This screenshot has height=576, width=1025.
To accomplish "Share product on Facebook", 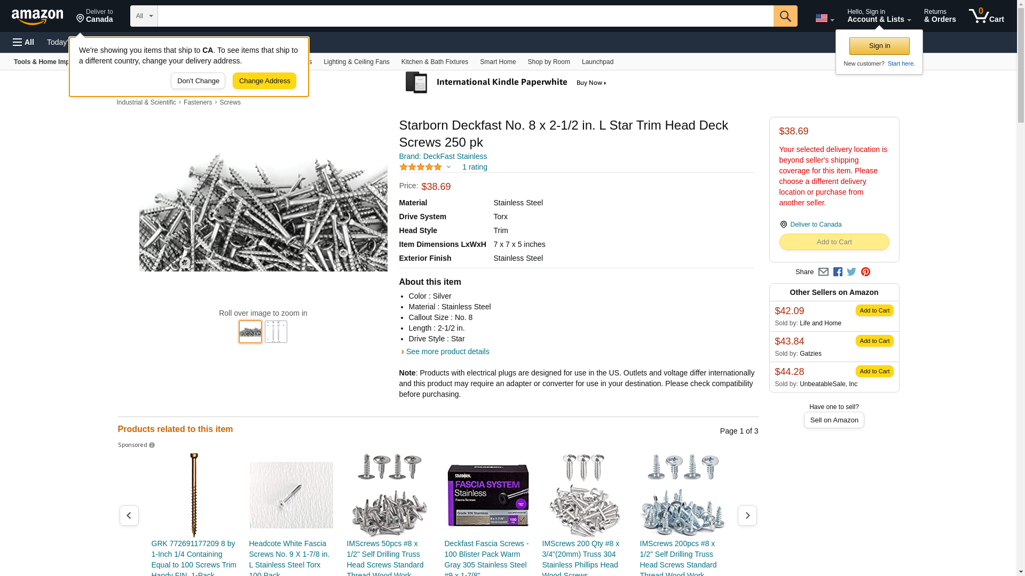I will pos(838,272).
